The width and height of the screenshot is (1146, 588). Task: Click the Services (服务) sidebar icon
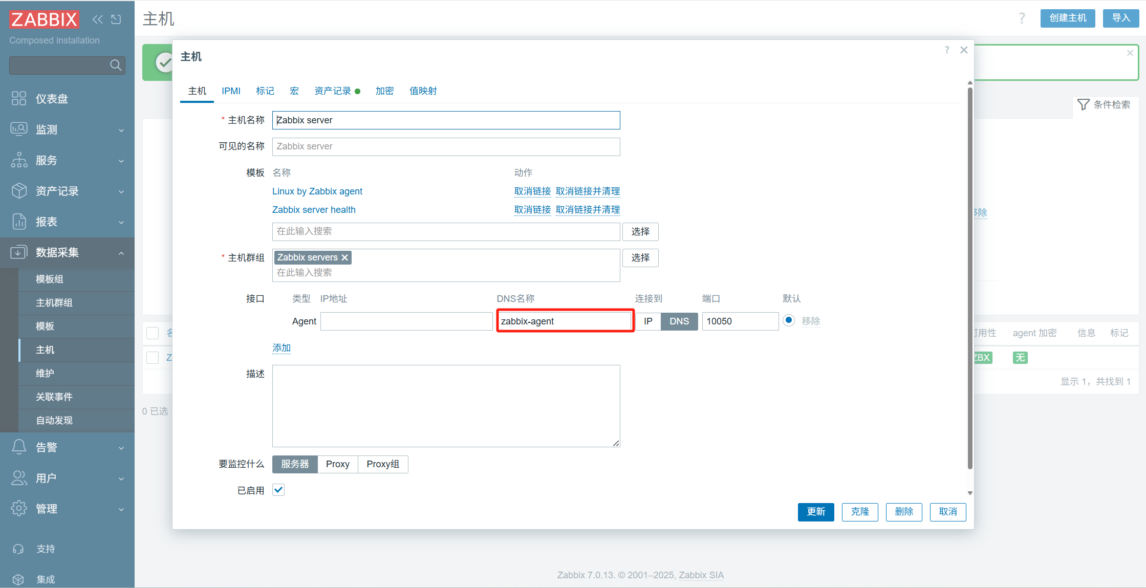coord(19,160)
